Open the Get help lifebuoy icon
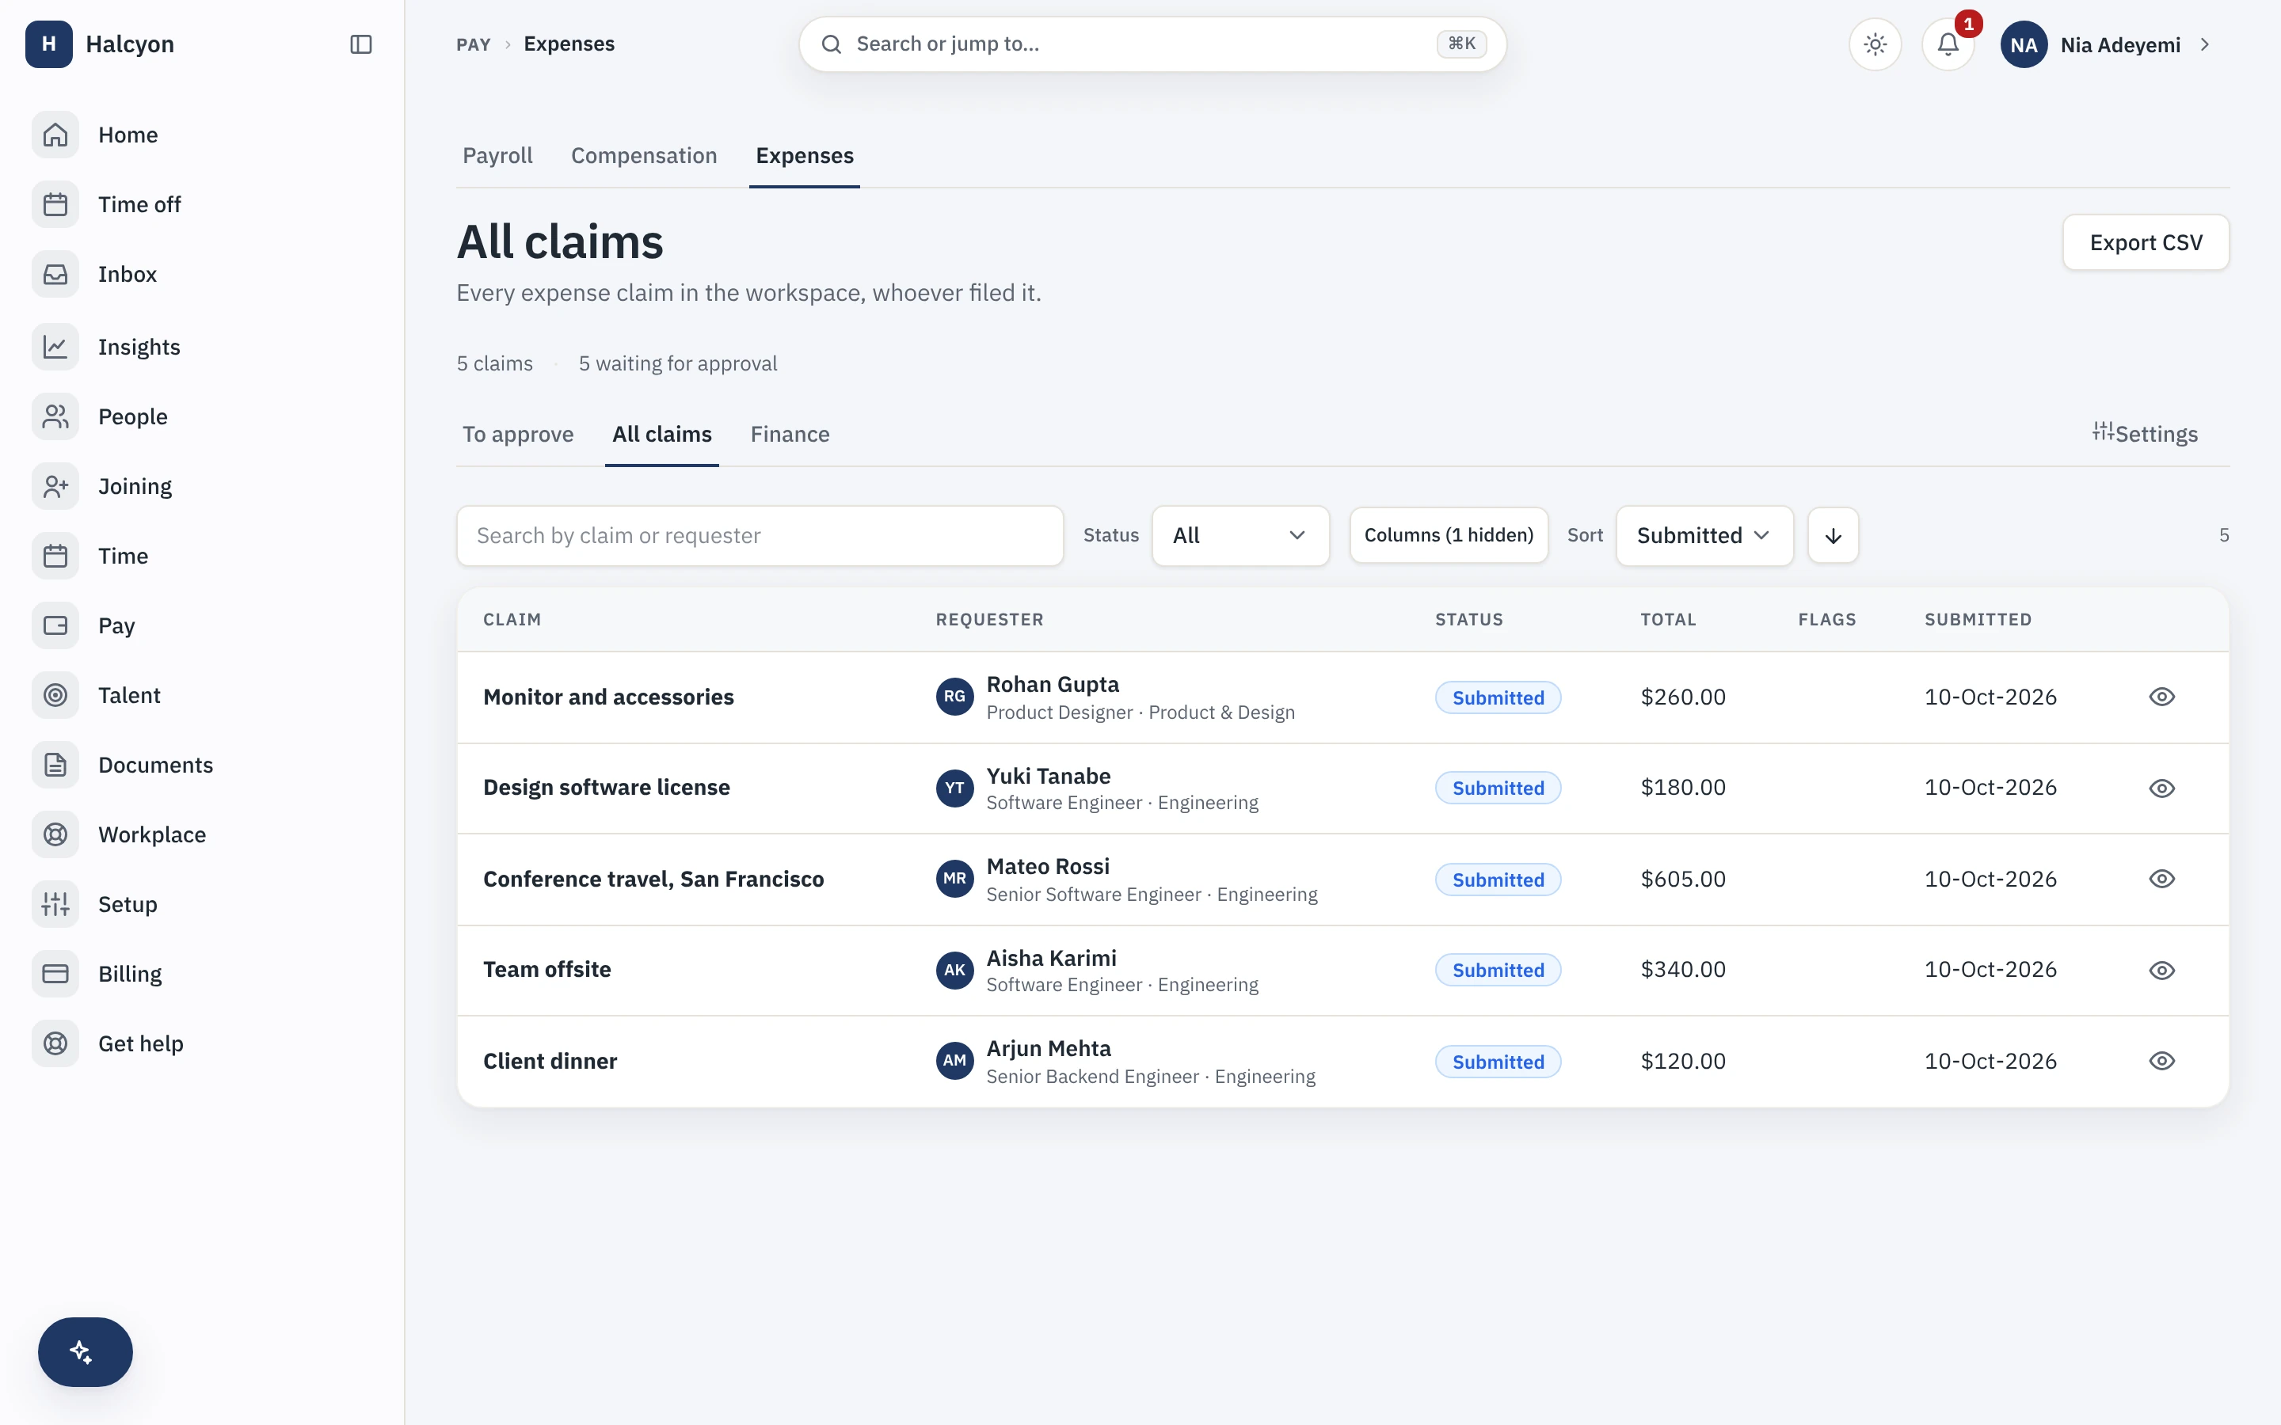This screenshot has width=2281, height=1425. [x=55, y=1044]
